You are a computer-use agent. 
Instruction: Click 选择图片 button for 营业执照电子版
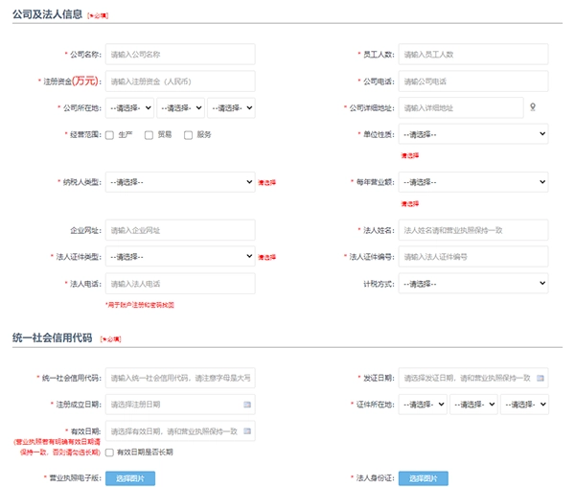click(x=129, y=477)
